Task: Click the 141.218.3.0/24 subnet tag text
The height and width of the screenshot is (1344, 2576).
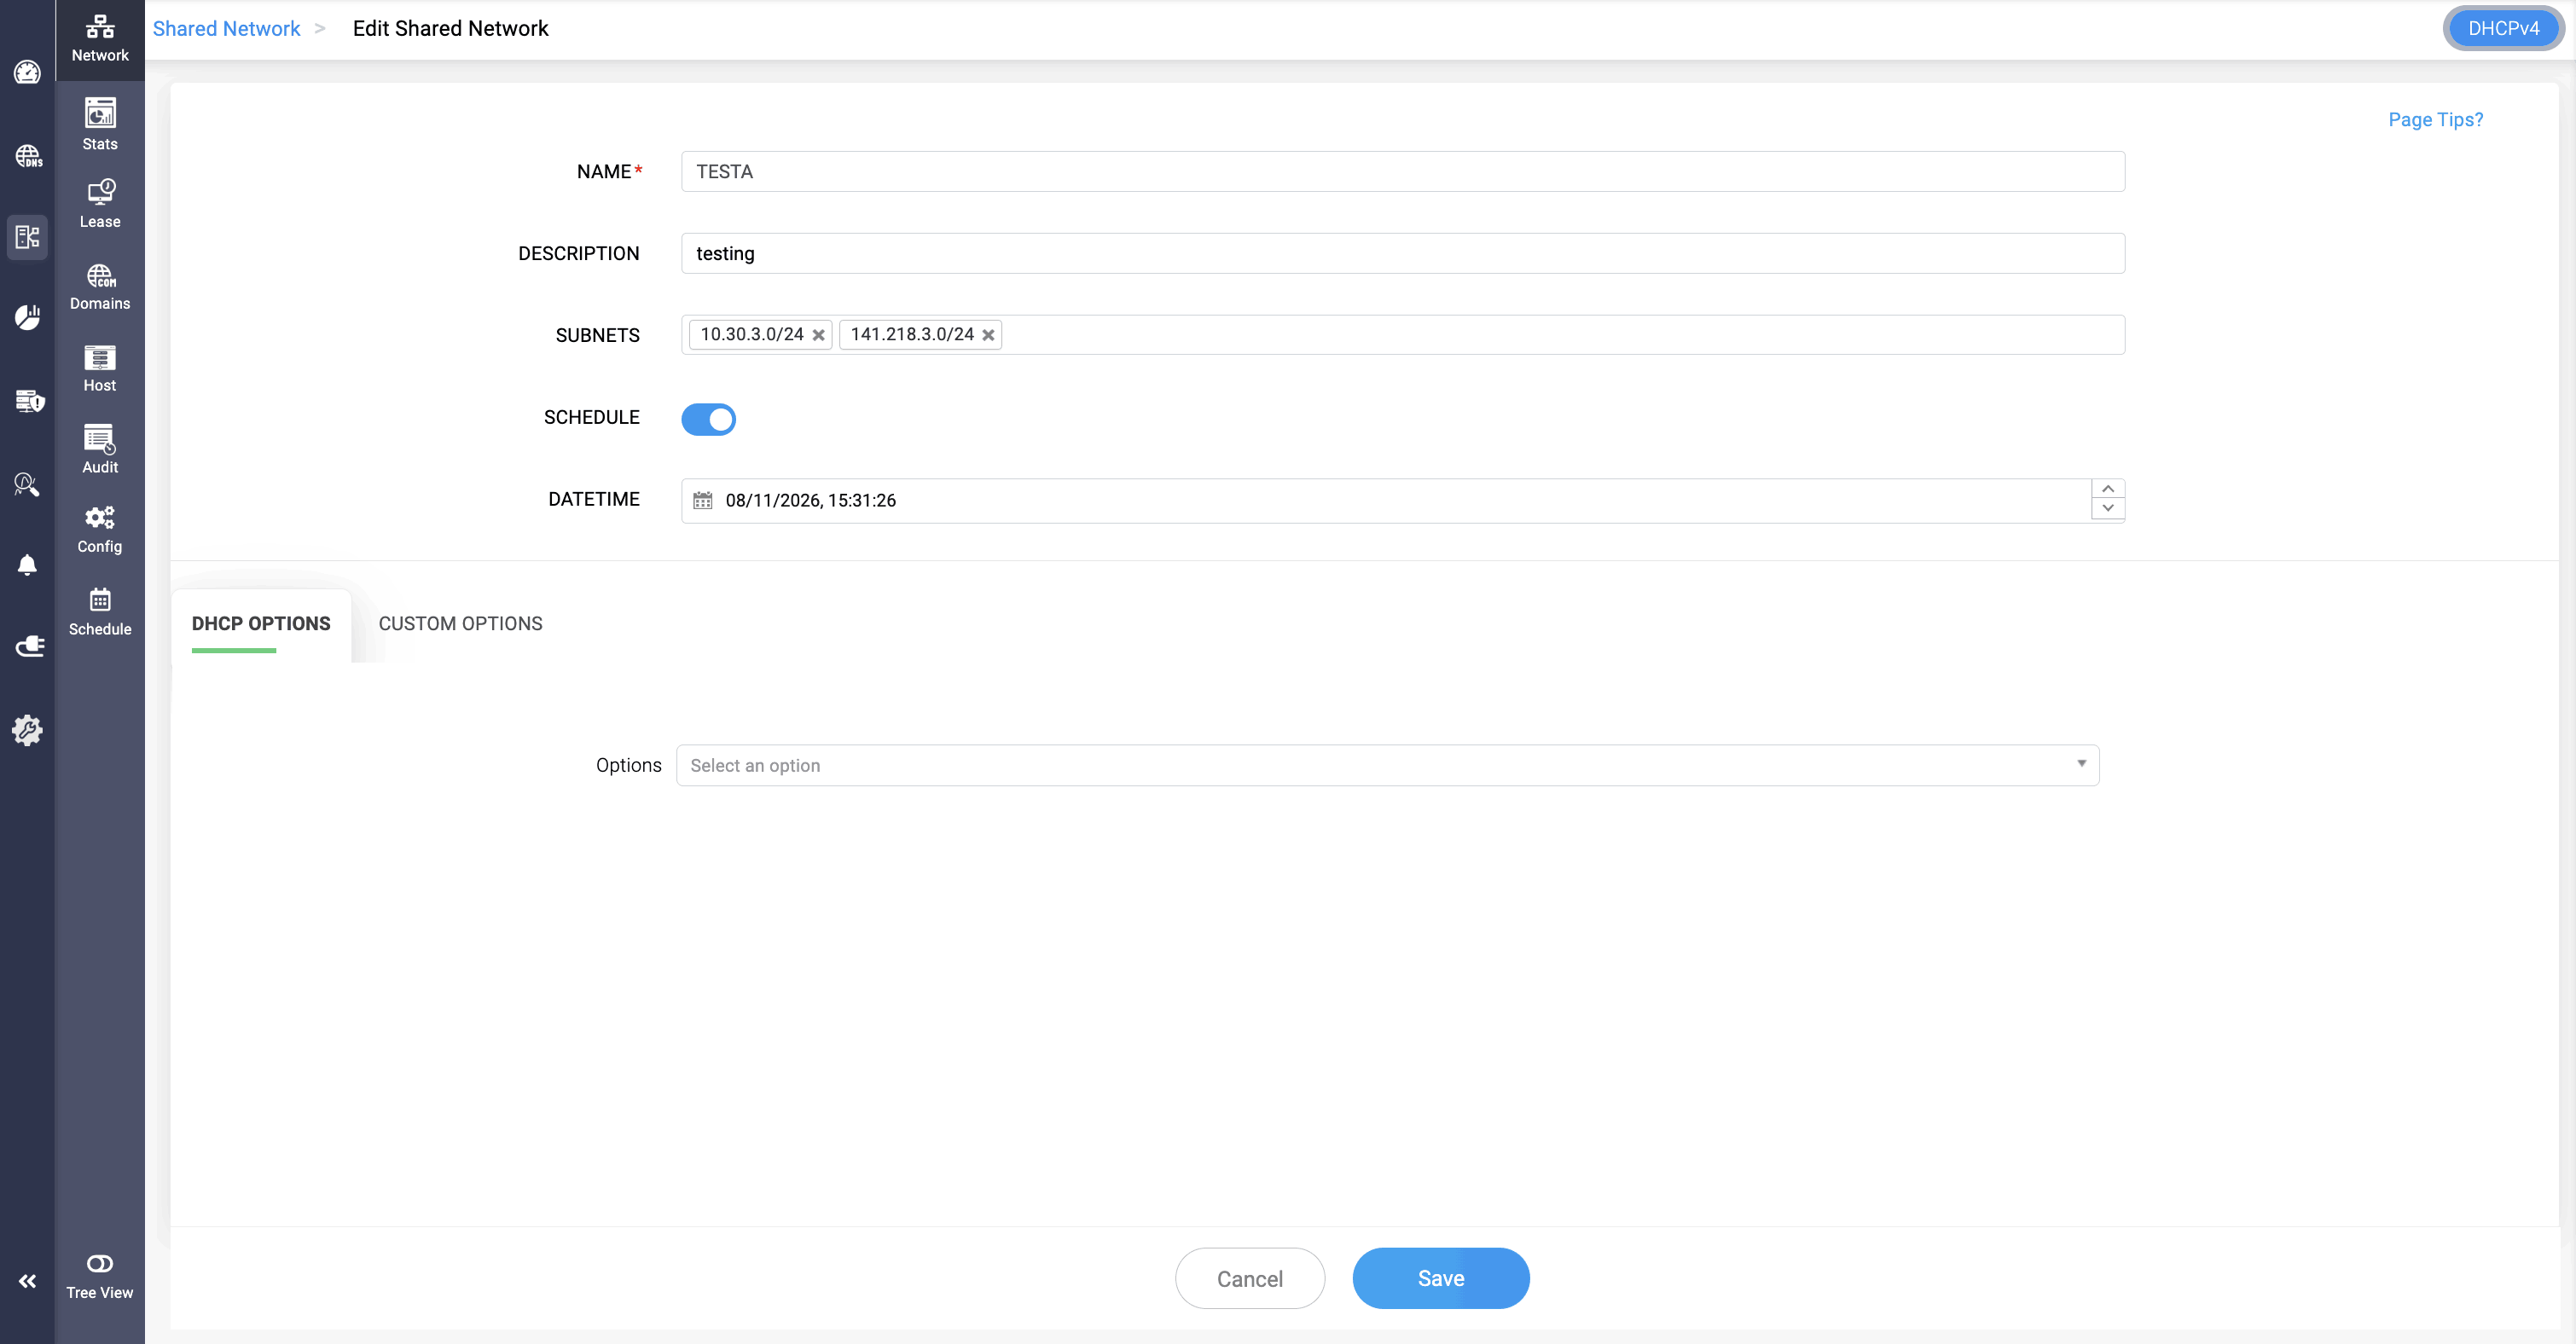Action: 912,334
